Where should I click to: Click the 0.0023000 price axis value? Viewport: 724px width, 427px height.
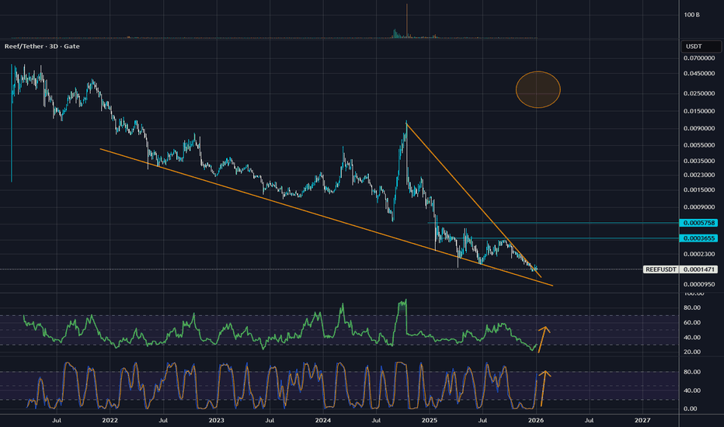click(x=699, y=175)
